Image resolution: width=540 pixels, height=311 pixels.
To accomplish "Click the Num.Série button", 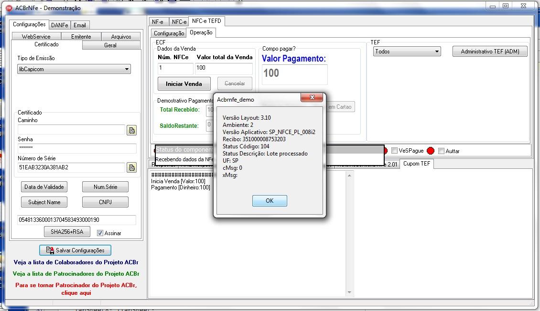I will (x=106, y=187).
